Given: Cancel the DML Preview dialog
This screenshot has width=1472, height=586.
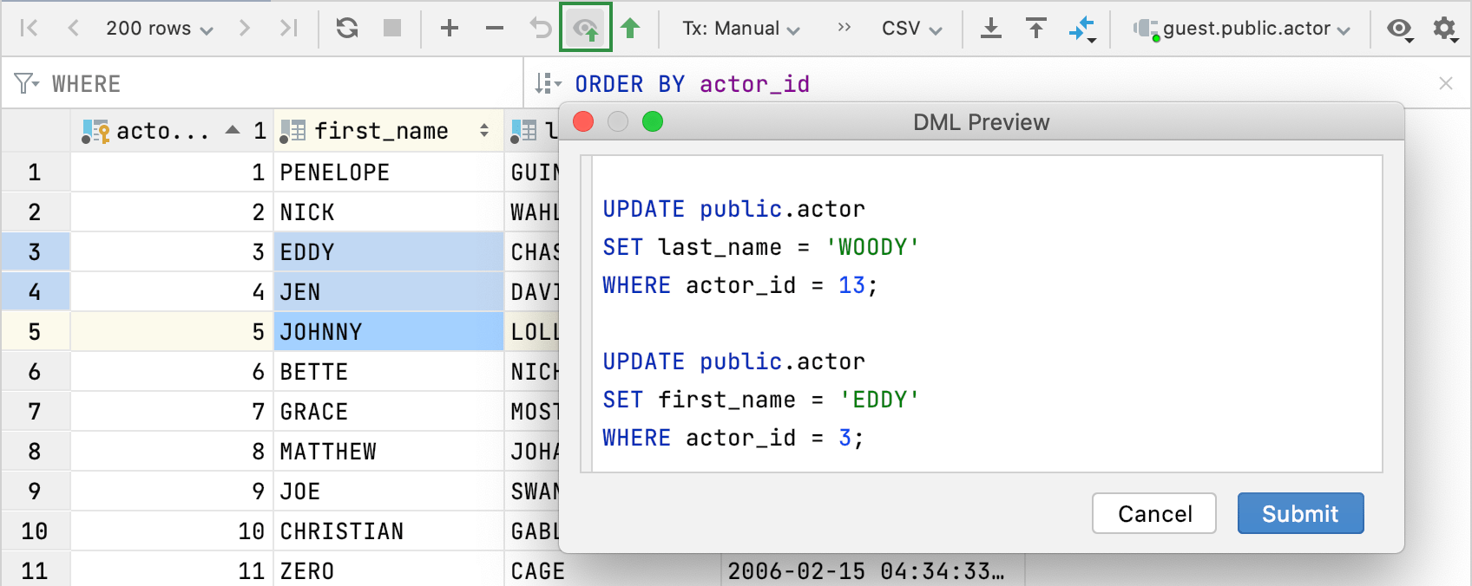Looking at the screenshot, I should click(x=1153, y=513).
